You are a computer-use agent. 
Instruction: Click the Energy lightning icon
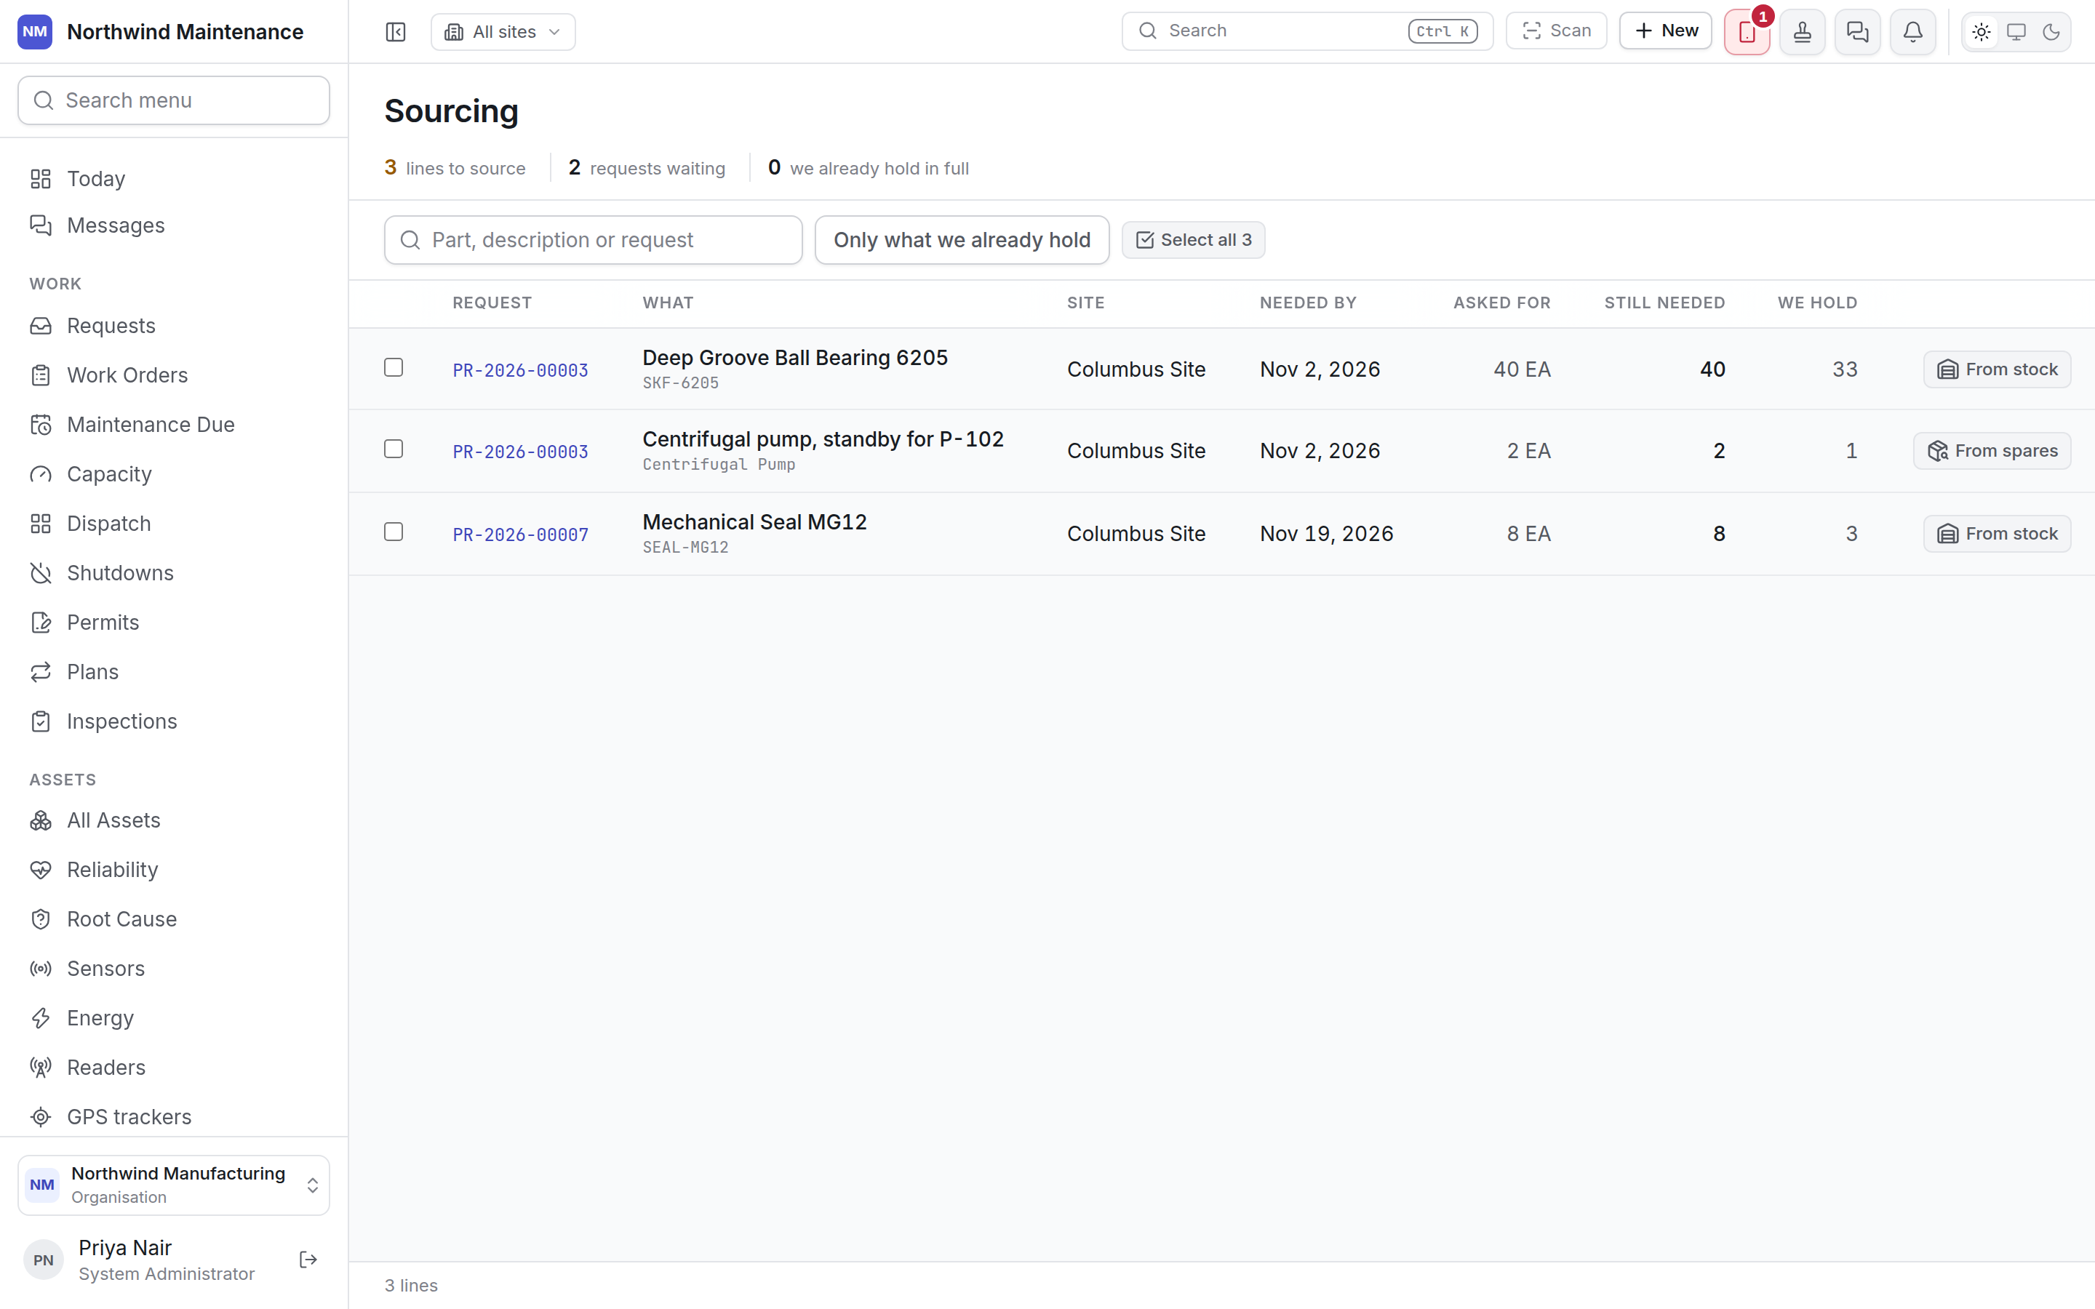pos(41,1017)
